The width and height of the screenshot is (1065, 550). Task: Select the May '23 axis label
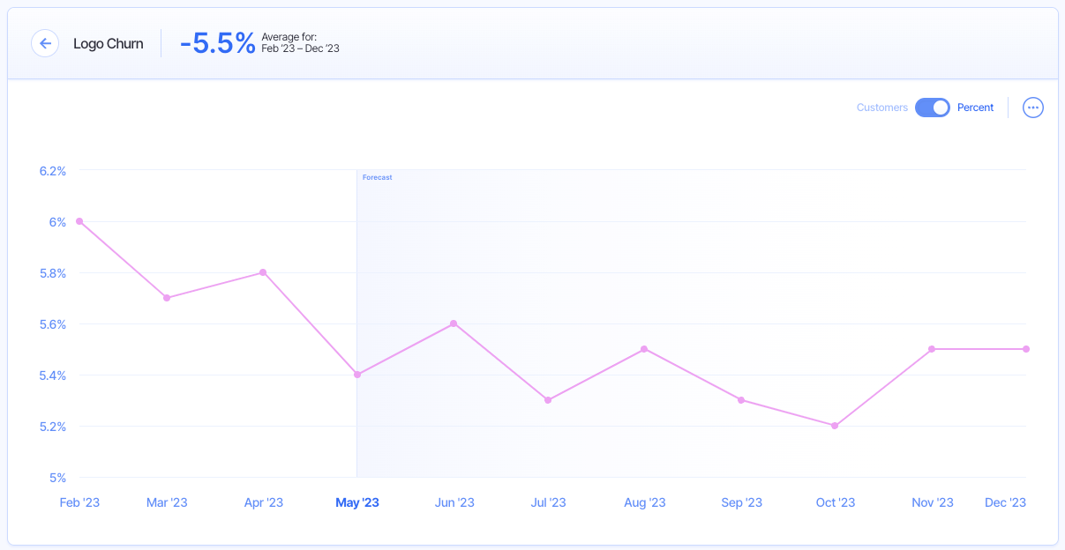tap(356, 502)
